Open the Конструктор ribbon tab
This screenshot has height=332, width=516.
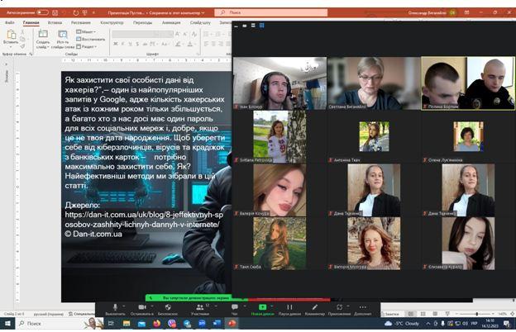pos(112,22)
